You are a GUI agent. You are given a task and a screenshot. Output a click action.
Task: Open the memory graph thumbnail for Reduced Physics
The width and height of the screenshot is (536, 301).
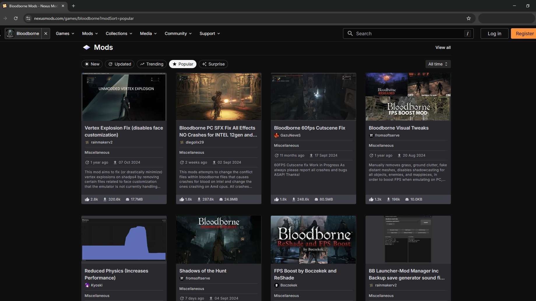coord(124,240)
